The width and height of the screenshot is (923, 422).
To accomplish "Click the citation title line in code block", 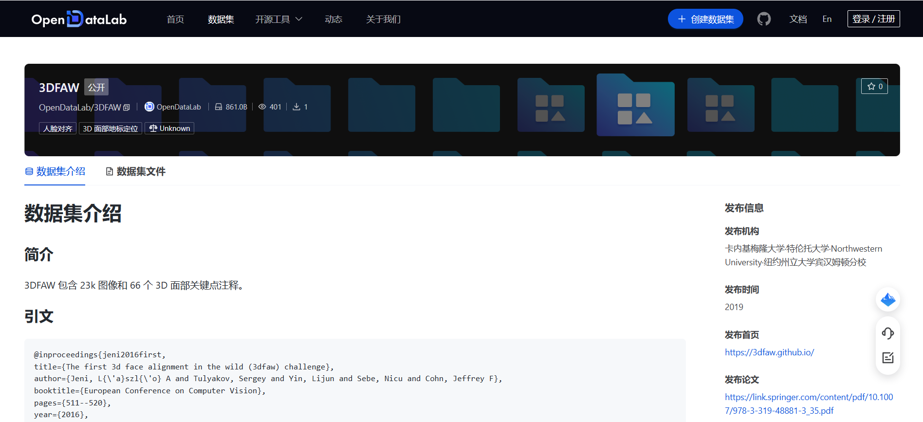I will click(x=184, y=367).
